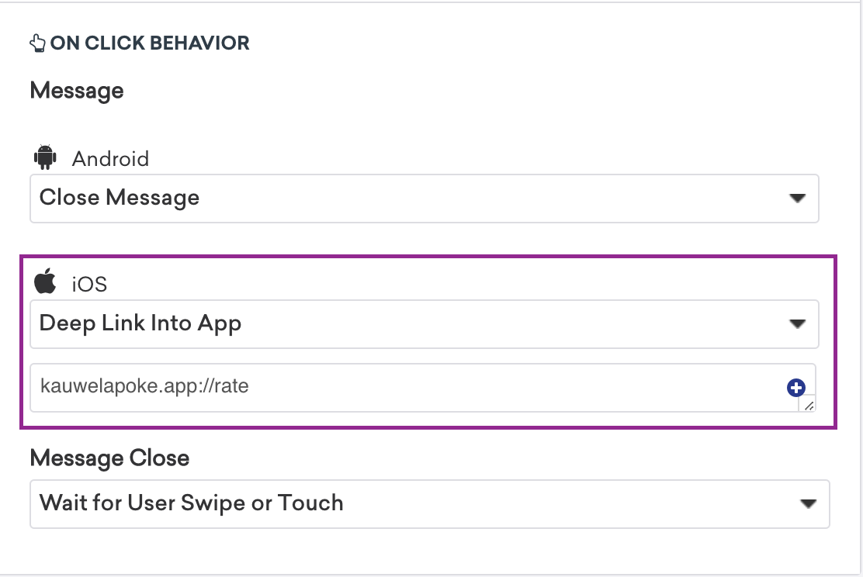Viewport: 863px width, 577px height.
Task: Click the Close Message selected value text
Action: 120,198
